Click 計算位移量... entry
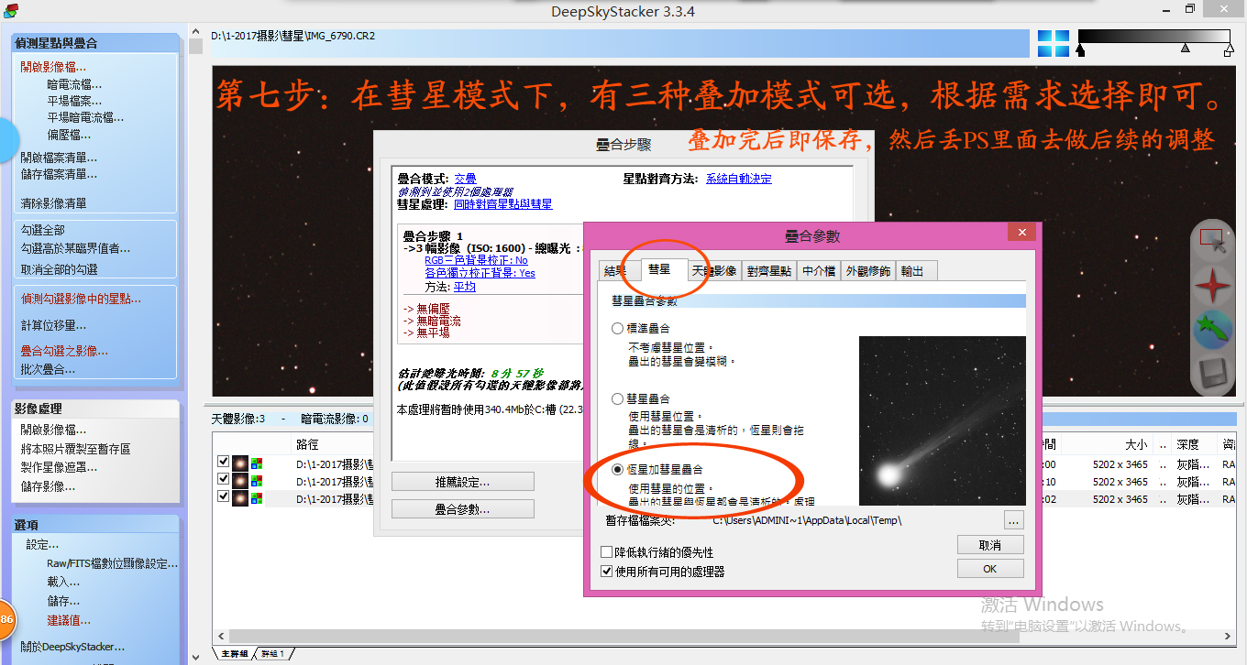The height and width of the screenshot is (665, 1247). pos(53,325)
